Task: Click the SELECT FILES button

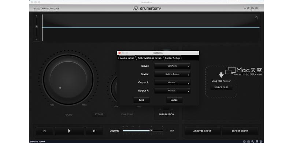Action: [221, 87]
